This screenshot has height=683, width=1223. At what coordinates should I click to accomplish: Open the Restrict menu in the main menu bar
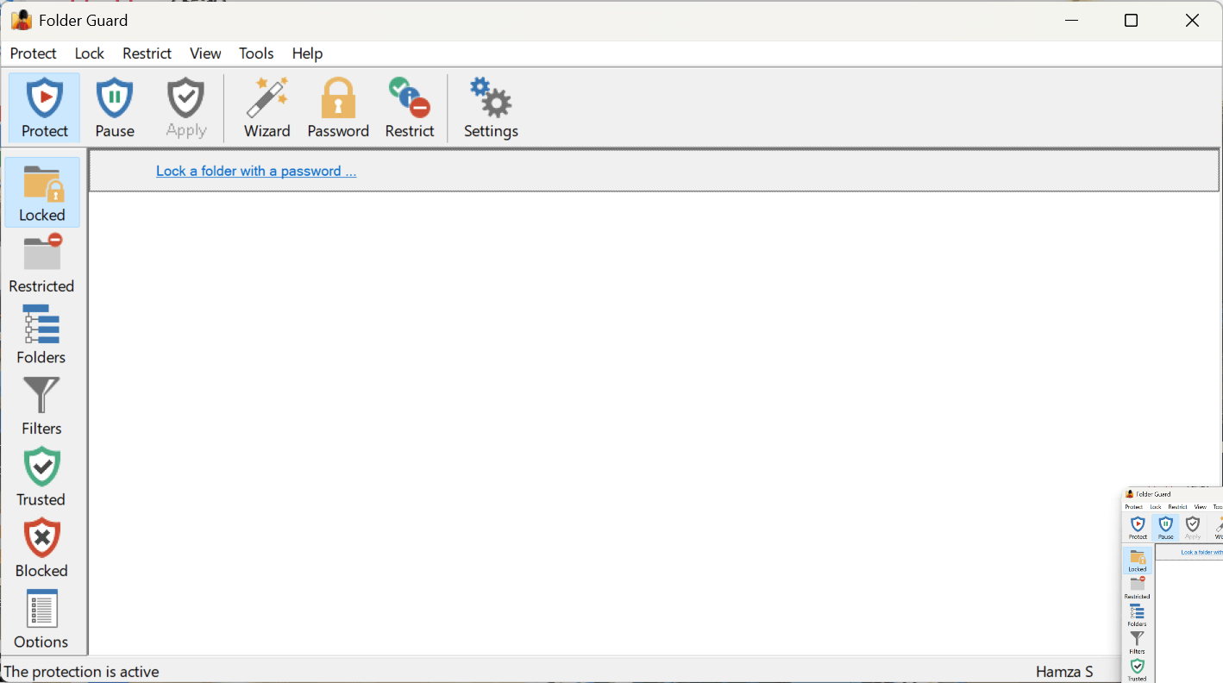point(147,53)
